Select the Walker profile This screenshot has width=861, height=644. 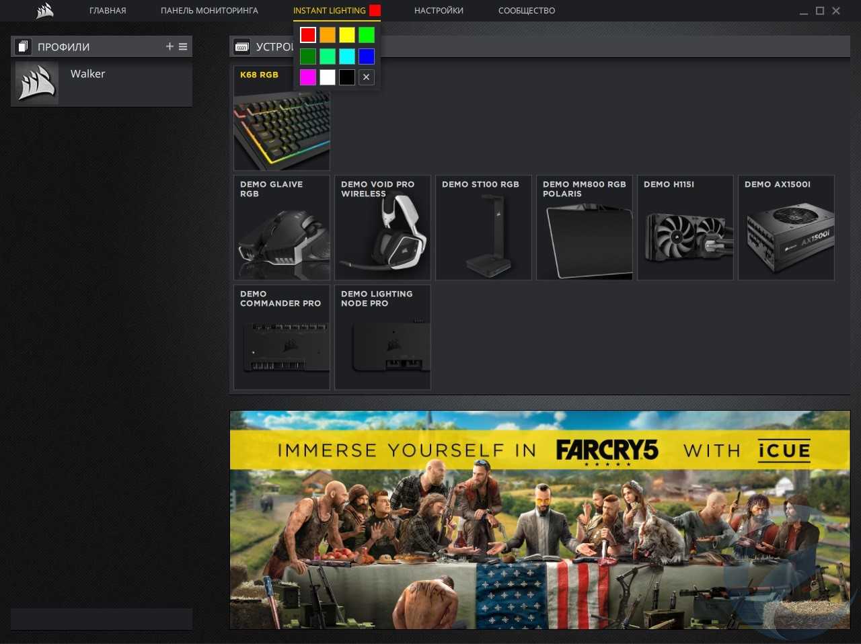coord(101,83)
